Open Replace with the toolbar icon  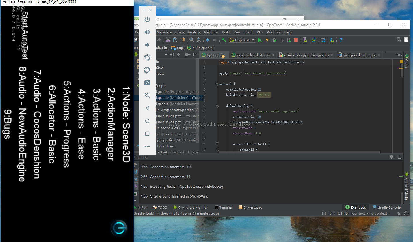pyautogui.click(x=199, y=40)
